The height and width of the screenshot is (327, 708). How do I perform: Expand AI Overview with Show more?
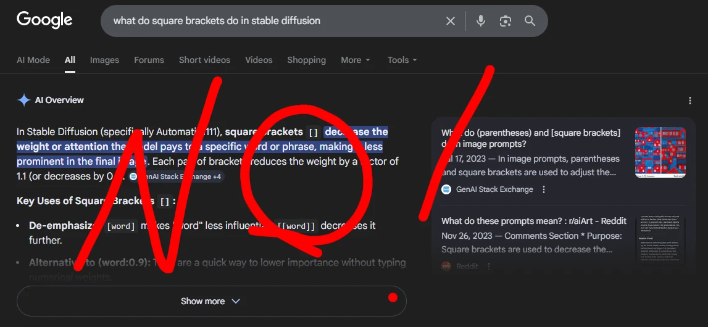[x=210, y=301]
